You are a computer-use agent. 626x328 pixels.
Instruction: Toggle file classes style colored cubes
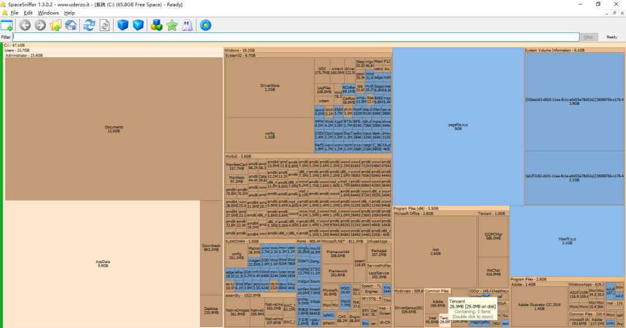pyautogui.click(x=156, y=25)
